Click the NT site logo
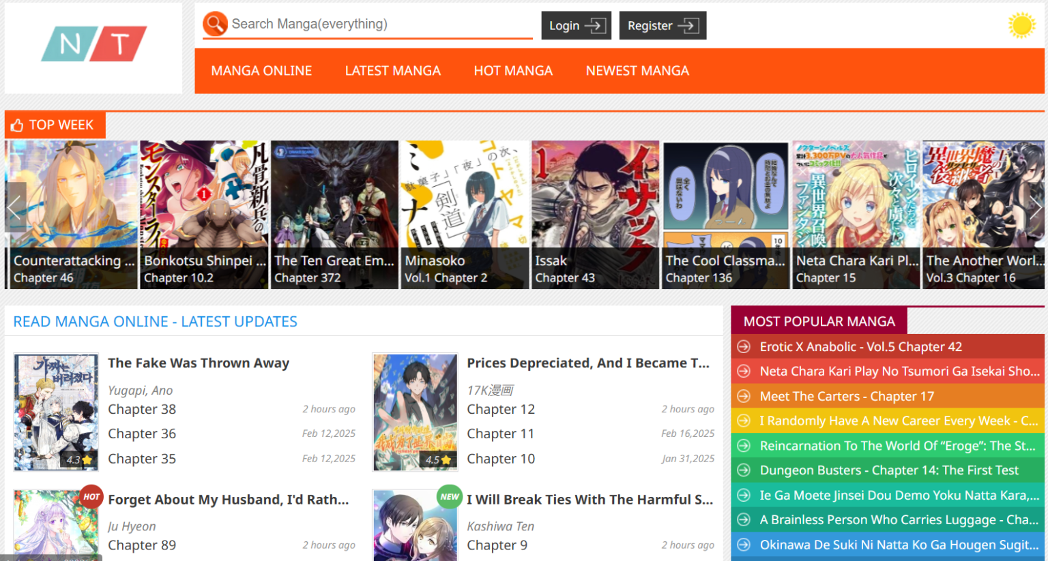Viewport: 1048px width, 561px height. (93, 44)
